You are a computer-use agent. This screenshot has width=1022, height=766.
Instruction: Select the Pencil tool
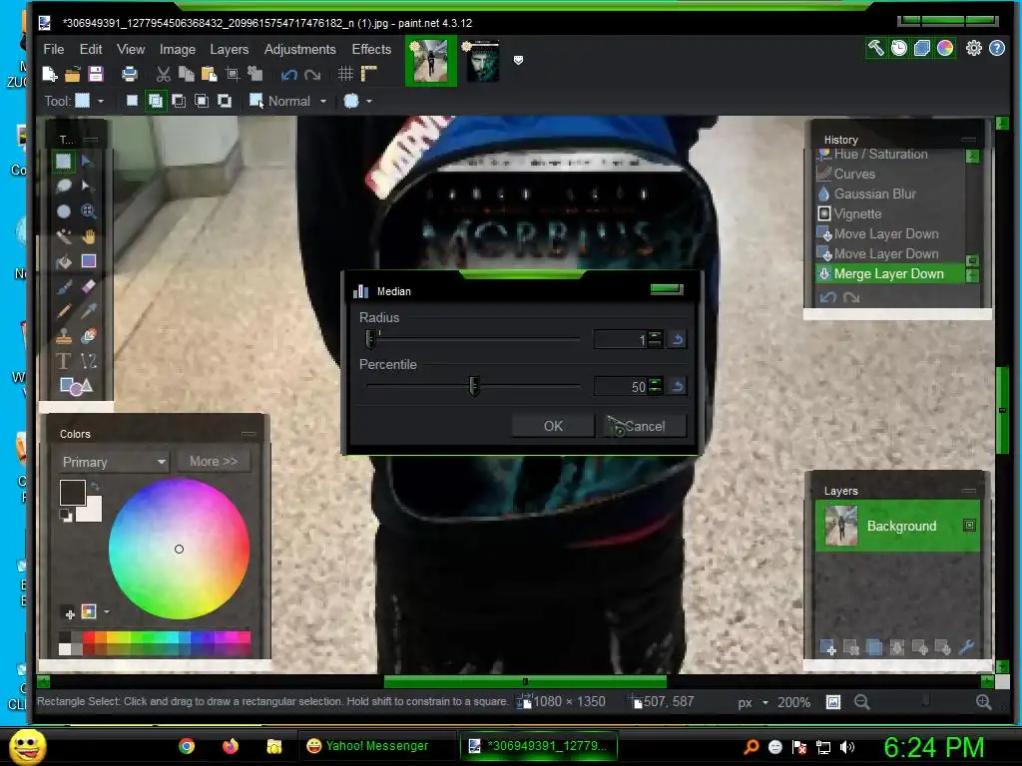(63, 311)
